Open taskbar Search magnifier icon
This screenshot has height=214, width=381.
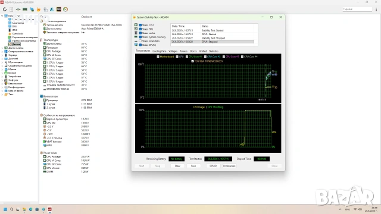coord(12,209)
